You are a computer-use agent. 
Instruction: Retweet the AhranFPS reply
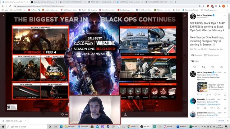[205, 108]
